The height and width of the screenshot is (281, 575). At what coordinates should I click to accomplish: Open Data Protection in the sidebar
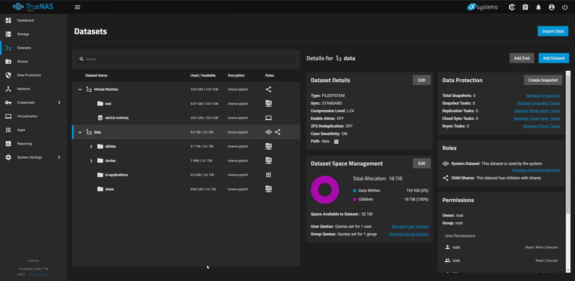click(34, 75)
